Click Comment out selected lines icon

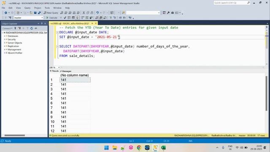111,18
